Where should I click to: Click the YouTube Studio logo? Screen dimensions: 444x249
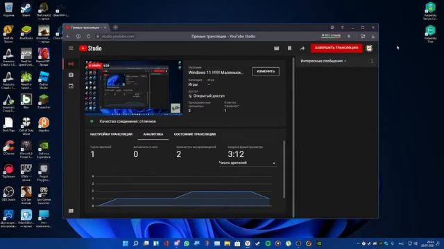click(90, 48)
